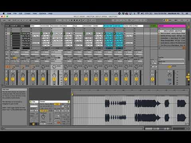Show or hide the browser with the top-left circle button
The width and height of the screenshot is (191, 143).
[2, 24]
